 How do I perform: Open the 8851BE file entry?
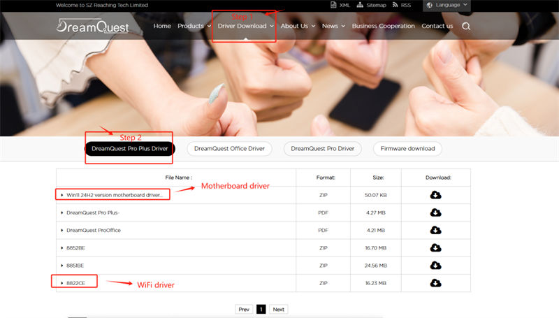pos(75,266)
